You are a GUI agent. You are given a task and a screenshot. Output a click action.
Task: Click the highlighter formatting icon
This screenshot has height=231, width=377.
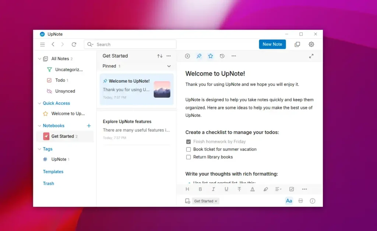coord(265,189)
